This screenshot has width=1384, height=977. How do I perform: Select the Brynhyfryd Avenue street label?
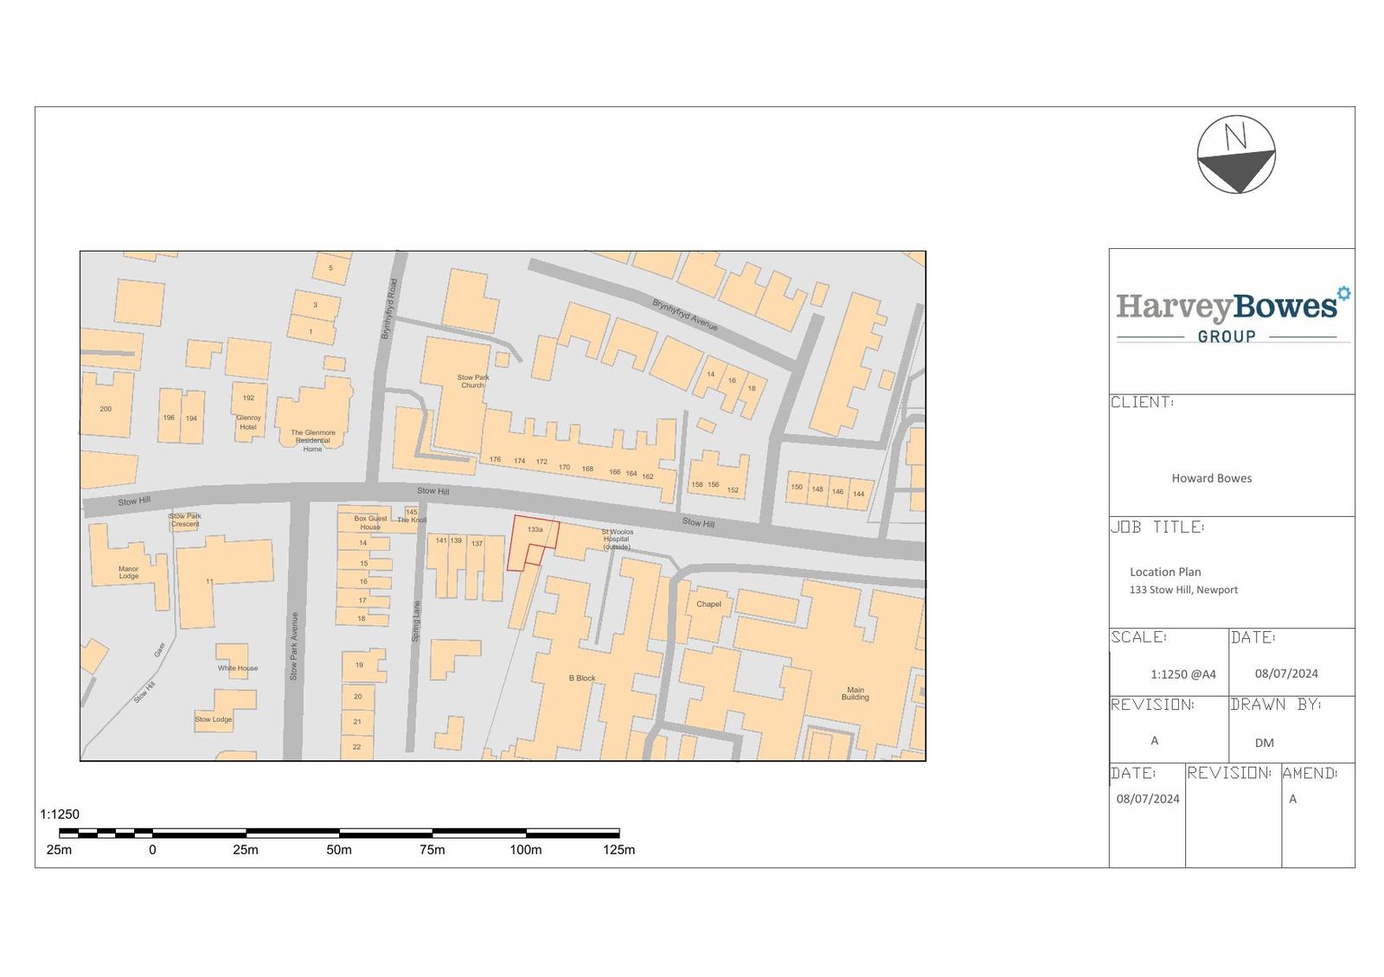(x=685, y=315)
